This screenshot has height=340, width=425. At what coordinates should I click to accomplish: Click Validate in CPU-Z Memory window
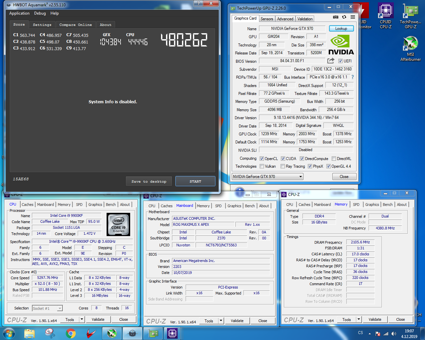[x=375, y=319]
